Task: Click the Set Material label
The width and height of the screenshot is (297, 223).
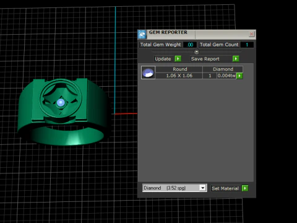Action: [225, 188]
